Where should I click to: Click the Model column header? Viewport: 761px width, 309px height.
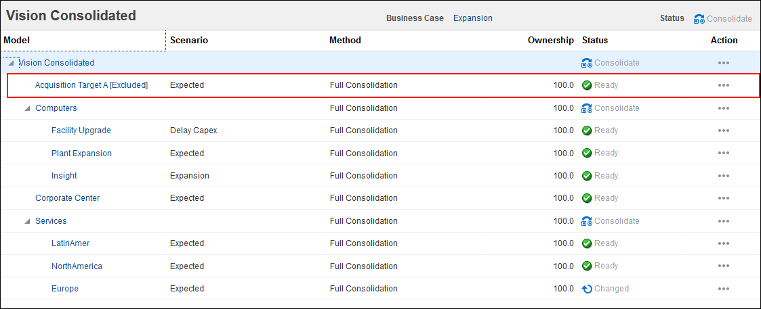[x=17, y=40]
